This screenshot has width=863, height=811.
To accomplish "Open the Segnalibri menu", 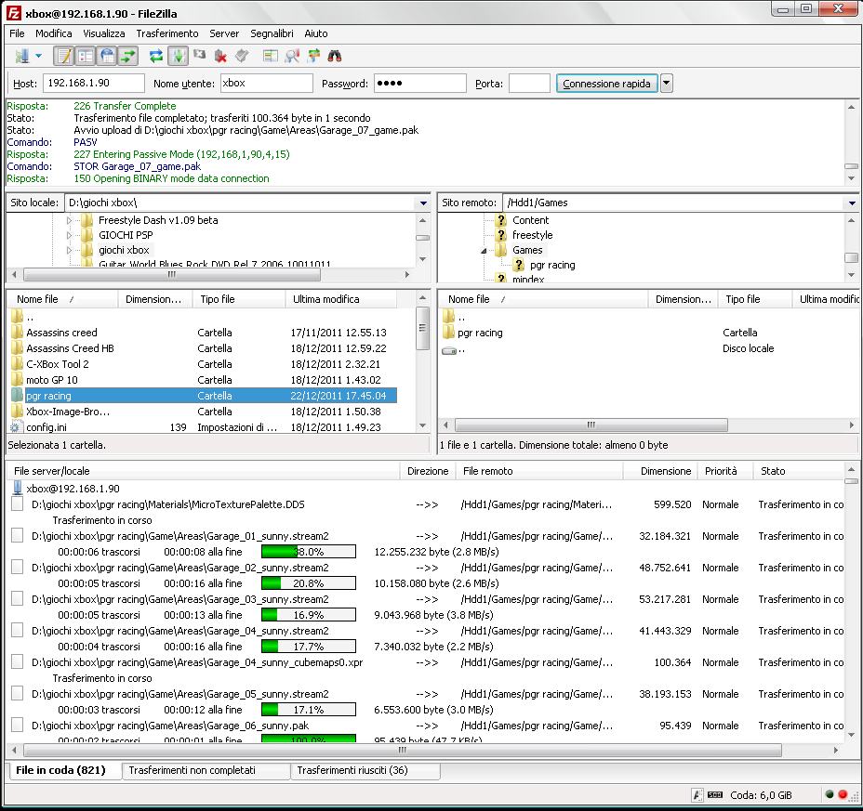I will click(x=272, y=33).
